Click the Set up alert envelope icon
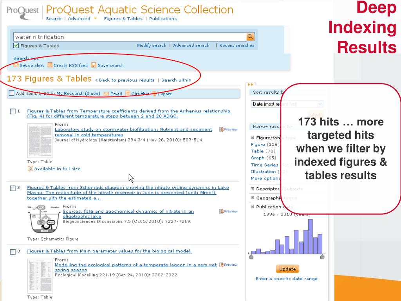This screenshot has width=401, height=301. [16, 65]
